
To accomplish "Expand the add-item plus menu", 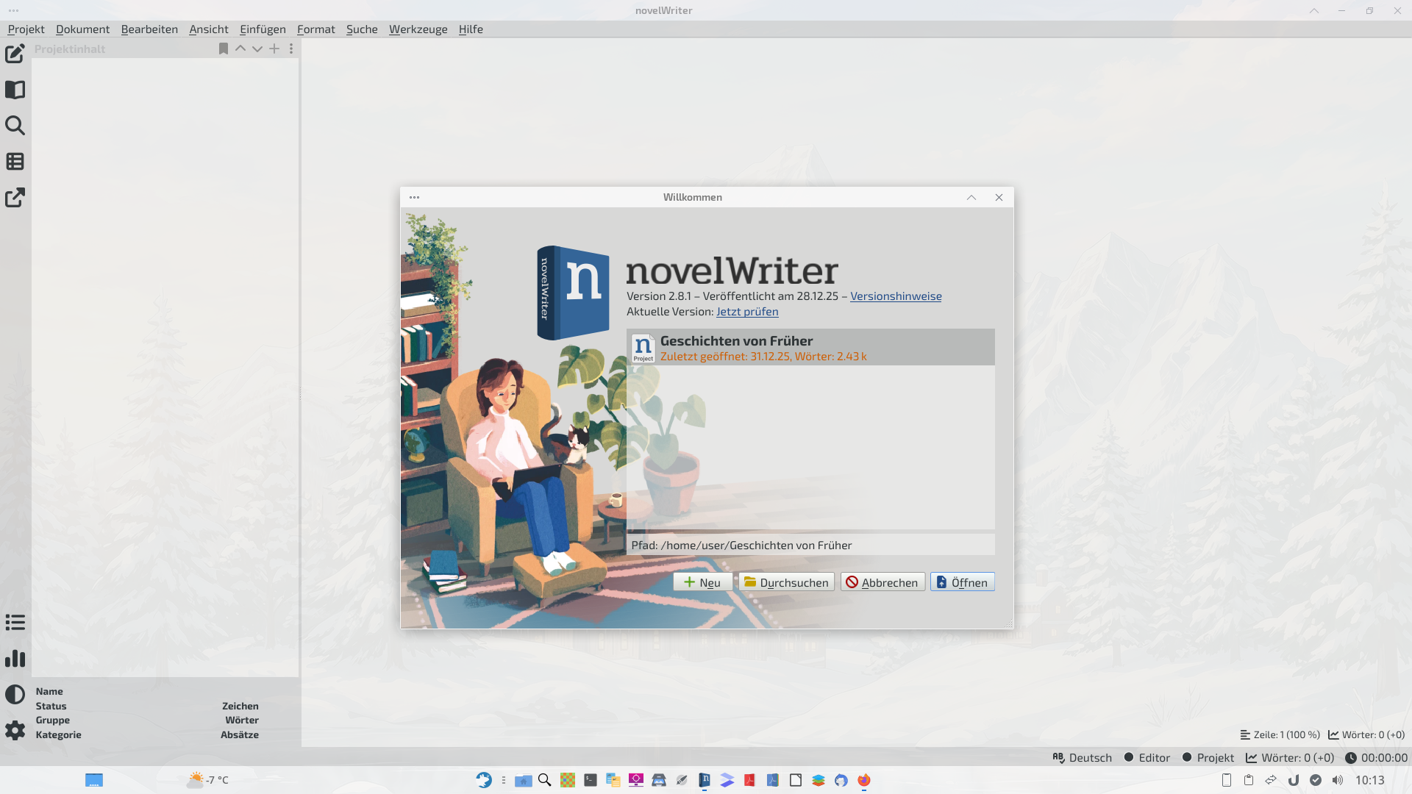I will click(x=274, y=49).
